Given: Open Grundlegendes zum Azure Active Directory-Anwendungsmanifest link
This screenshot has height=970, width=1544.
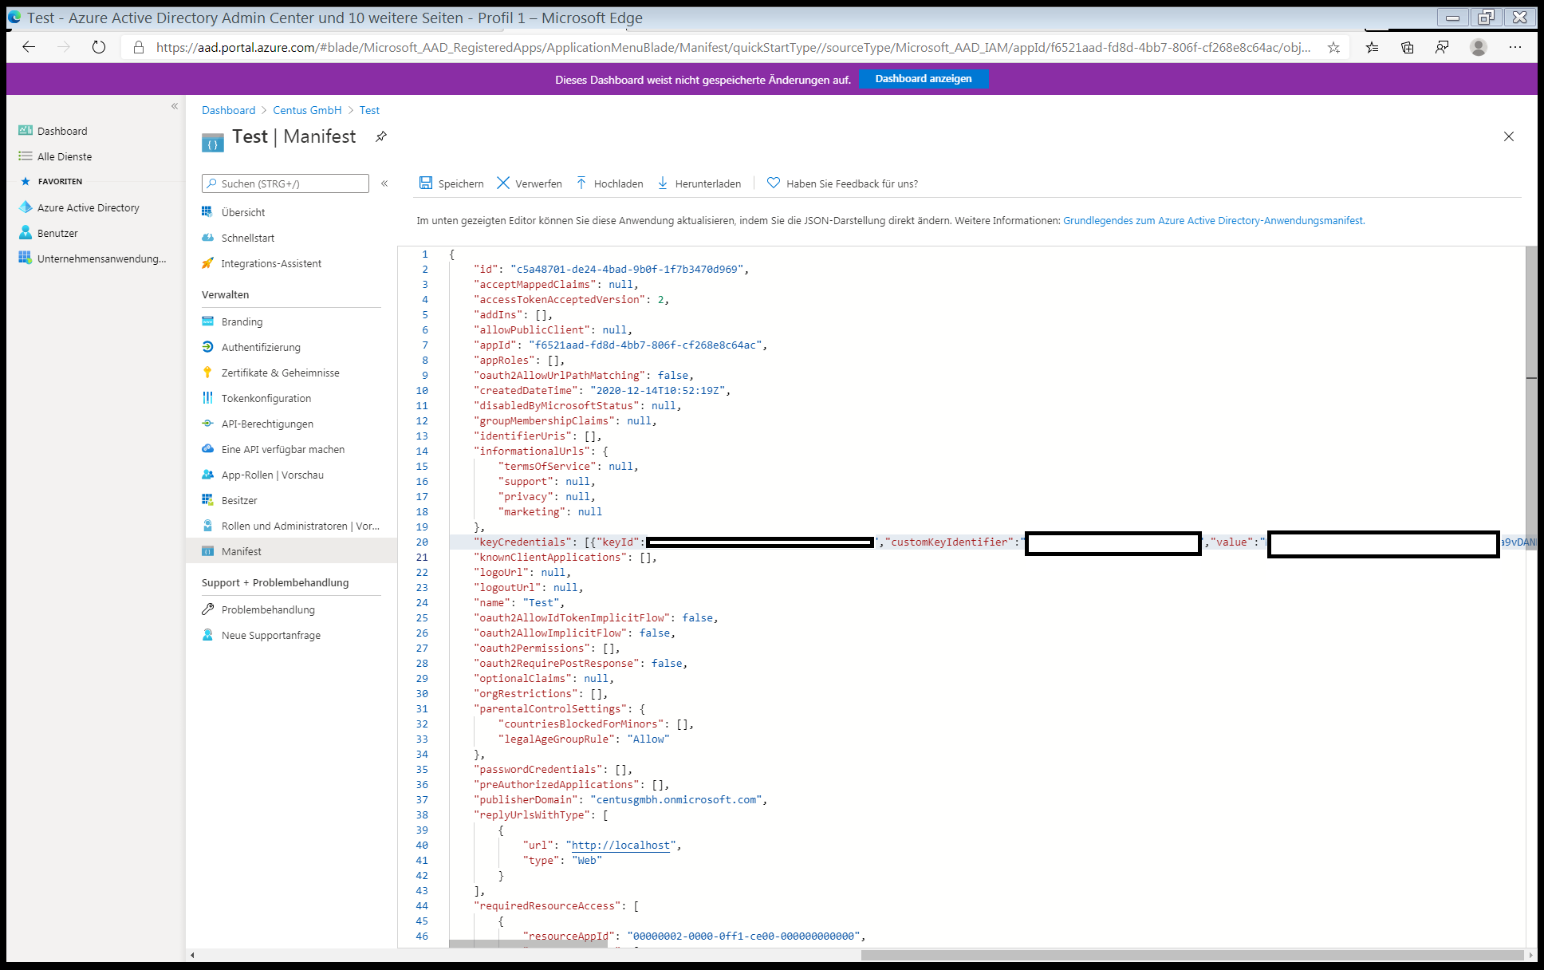Looking at the screenshot, I should (1214, 220).
